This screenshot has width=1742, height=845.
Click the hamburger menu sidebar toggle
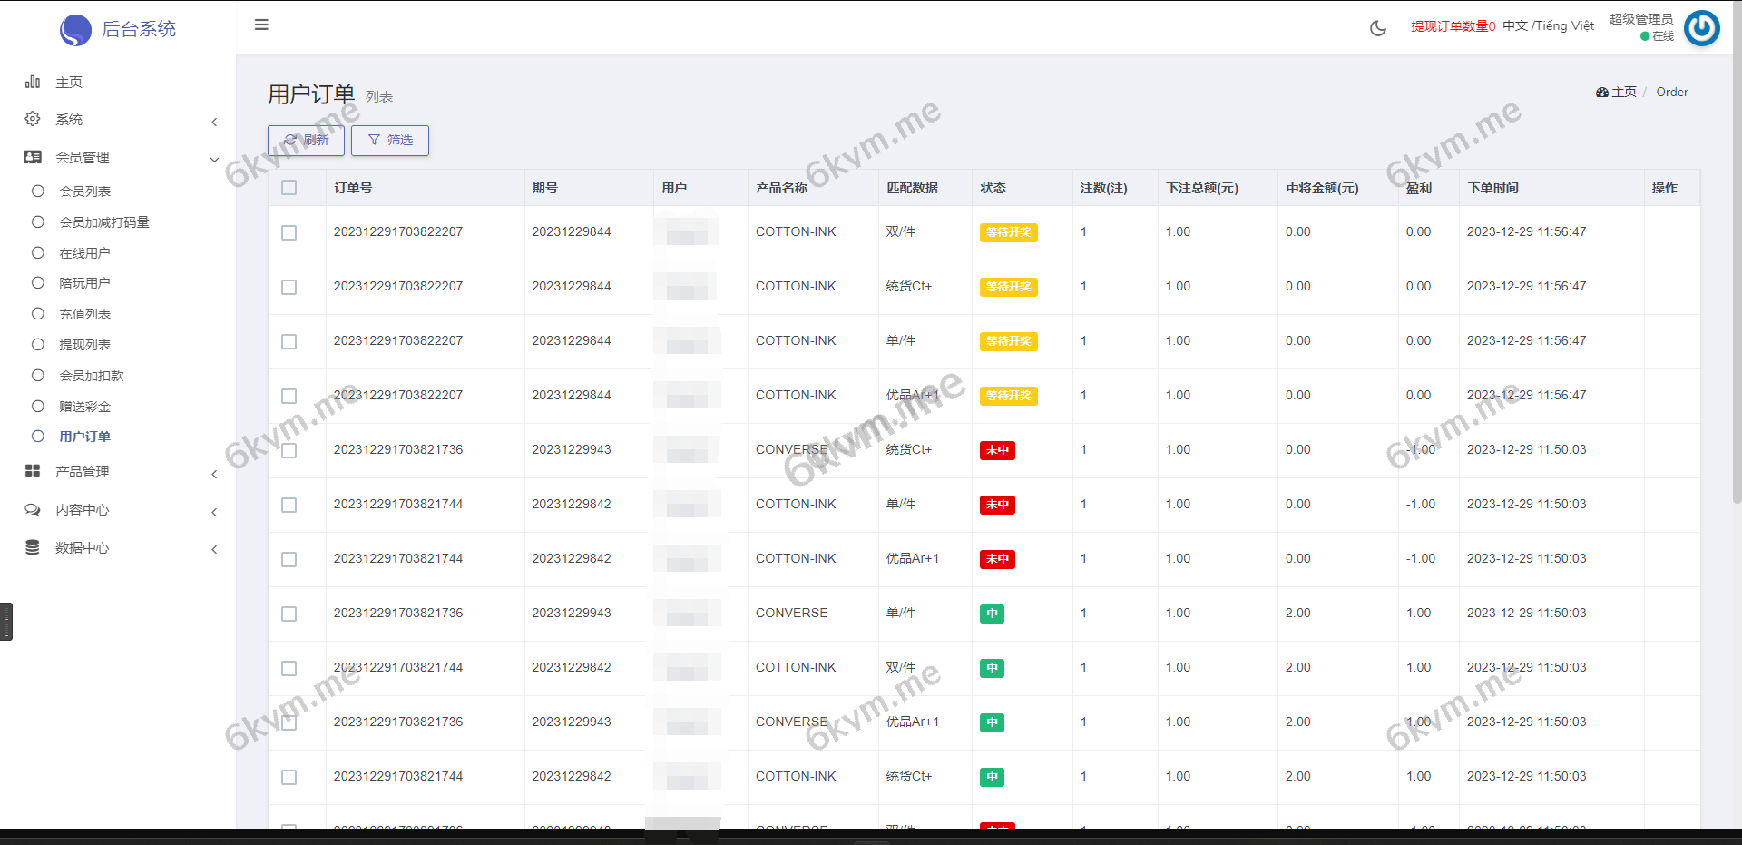[x=261, y=25]
